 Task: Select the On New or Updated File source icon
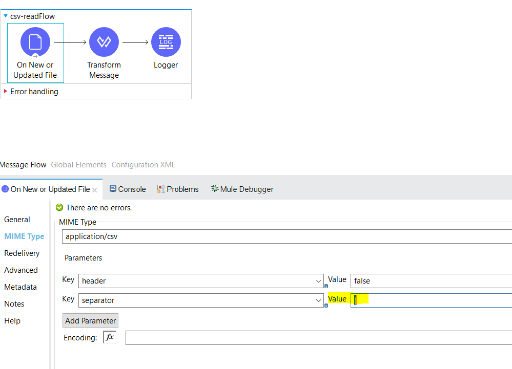pyautogui.click(x=35, y=42)
